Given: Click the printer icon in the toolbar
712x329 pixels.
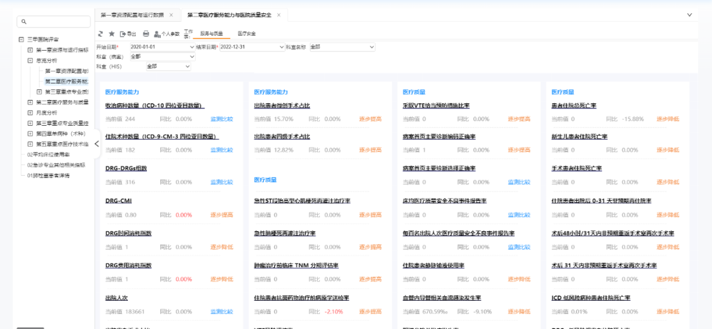Looking at the screenshot, I should coord(146,34).
